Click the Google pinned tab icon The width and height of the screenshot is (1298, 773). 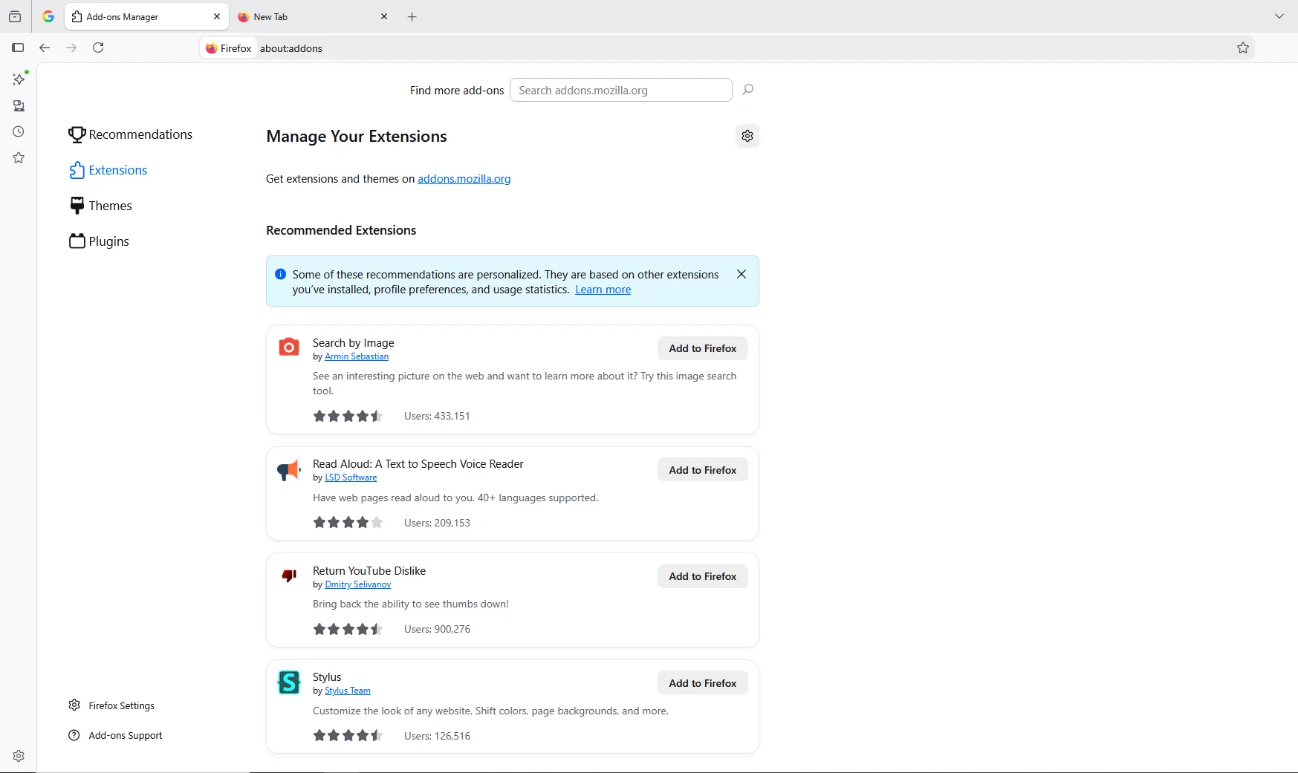[x=48, y=16]
